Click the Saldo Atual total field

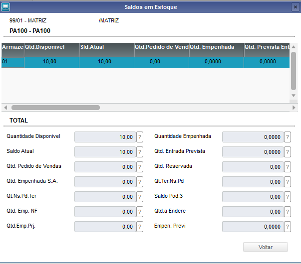105,152
